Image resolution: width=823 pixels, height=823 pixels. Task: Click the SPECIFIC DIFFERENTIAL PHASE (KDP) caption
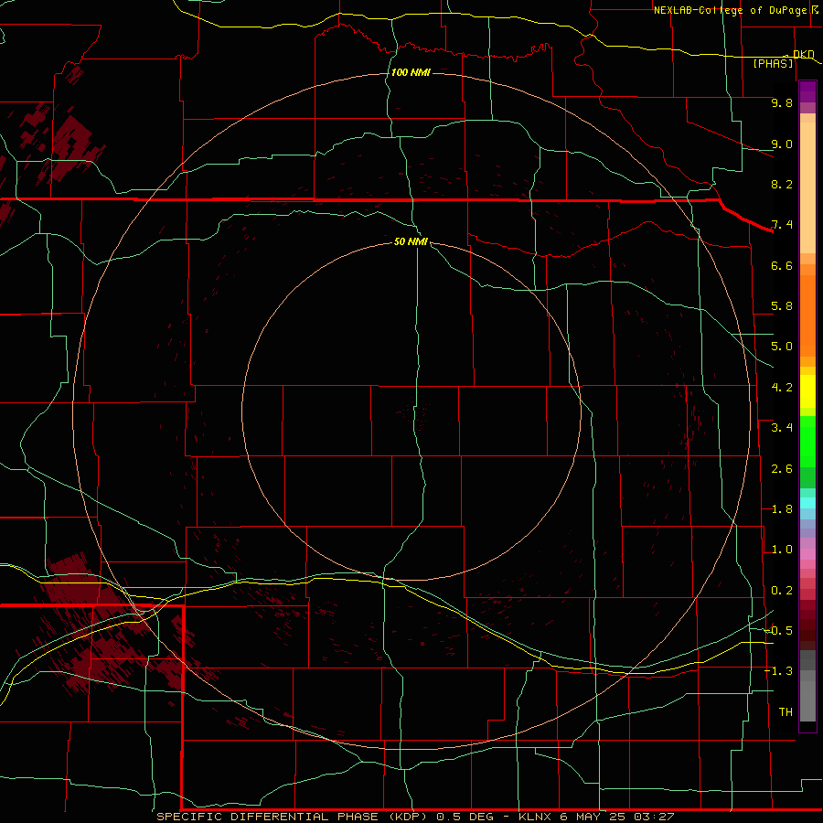[292, 817]
